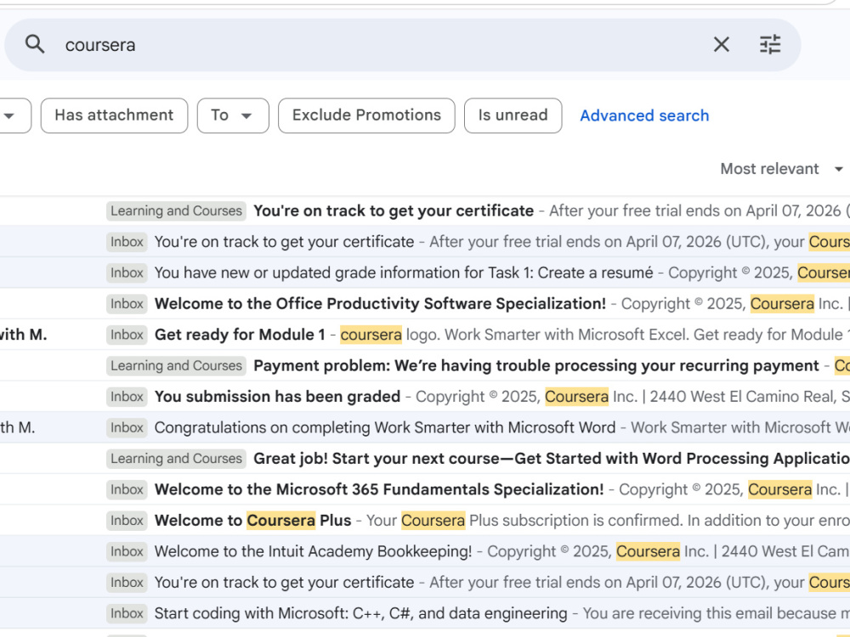Clear the coursera search with X
The image size is (850, 637).
[721, 44]
